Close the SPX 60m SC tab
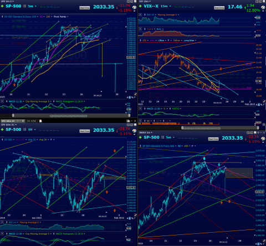This screenshot has height=246, width=266. 23,121
